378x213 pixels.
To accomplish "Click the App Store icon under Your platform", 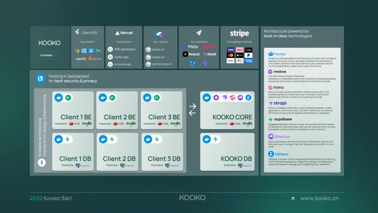I will click(x=91, y=51).
